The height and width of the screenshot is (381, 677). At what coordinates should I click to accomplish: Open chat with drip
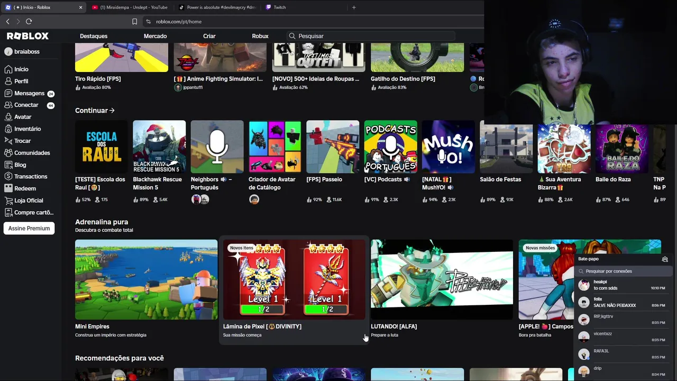click(x=623, y=371)
